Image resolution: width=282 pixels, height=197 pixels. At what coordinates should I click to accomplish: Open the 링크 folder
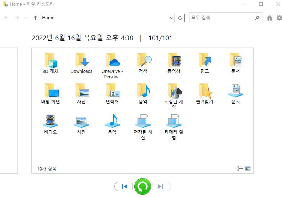(205, 63)
